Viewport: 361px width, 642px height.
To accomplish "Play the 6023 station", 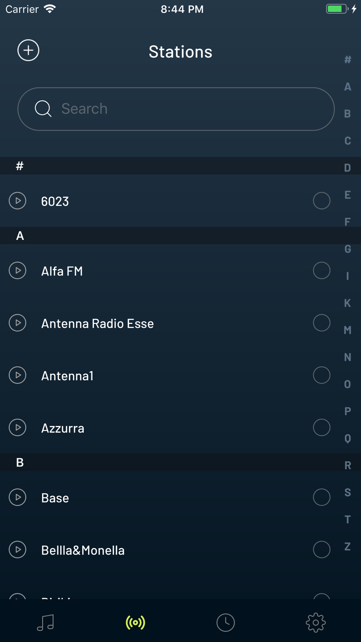I will pos(17,201).
